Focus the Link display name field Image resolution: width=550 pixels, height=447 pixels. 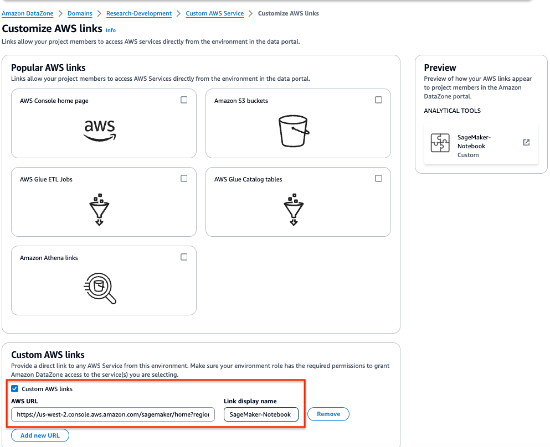(x=261, y=414)
